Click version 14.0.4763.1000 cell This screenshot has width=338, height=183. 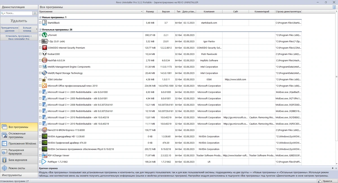166,86
